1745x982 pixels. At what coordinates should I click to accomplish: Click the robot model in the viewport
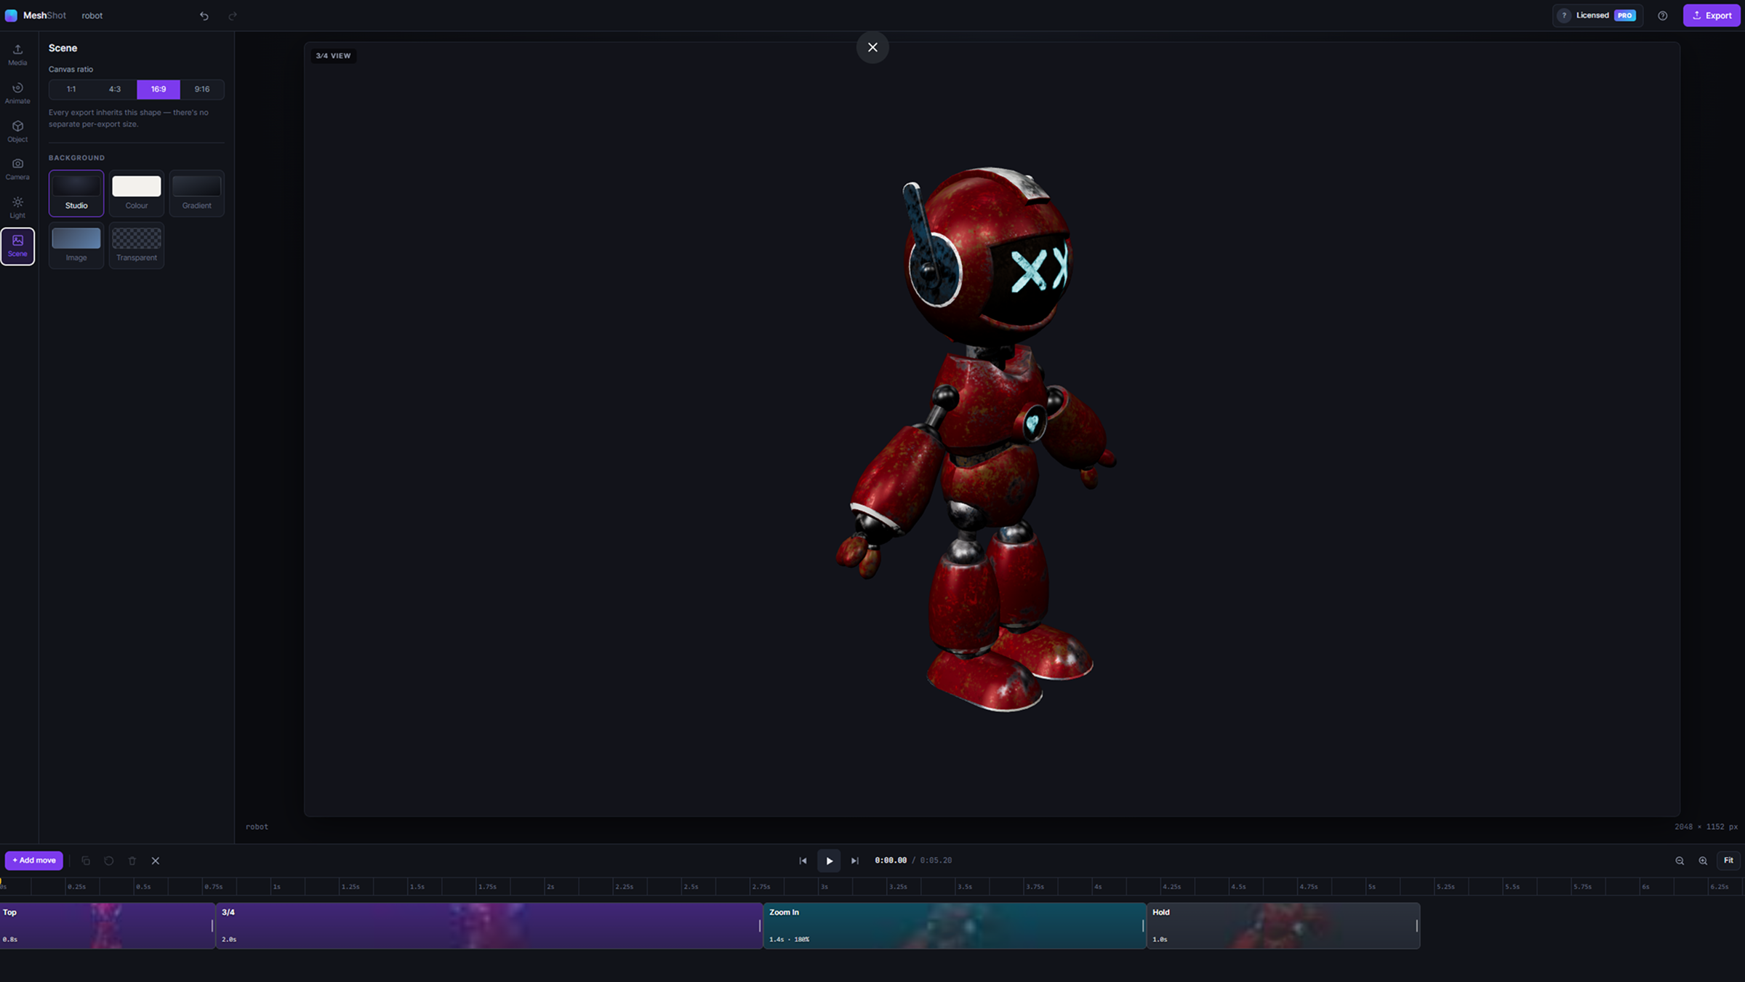978,439
